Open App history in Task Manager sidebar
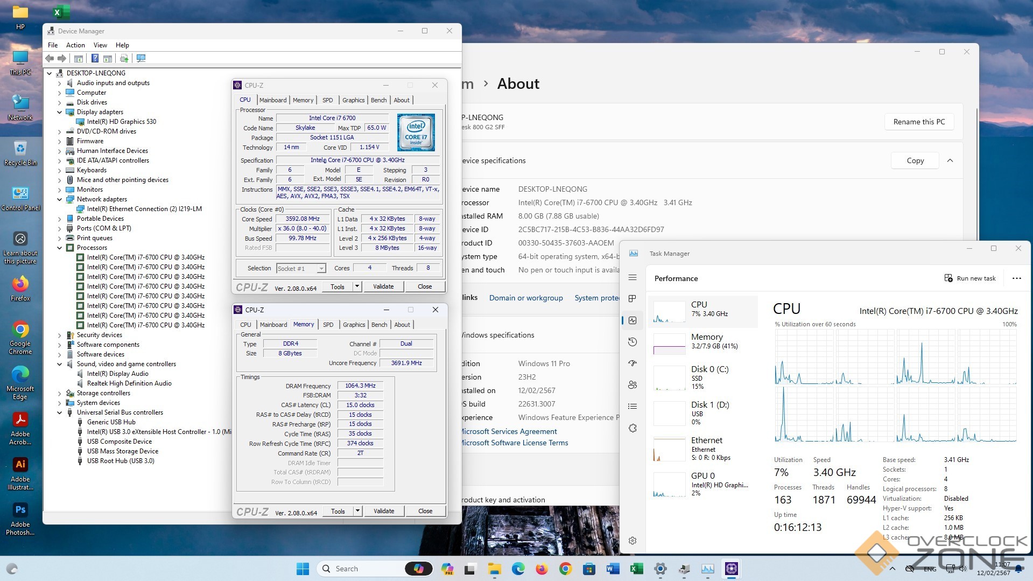The height and width of the screenshot is (581, 1033). tap(633, 342)
